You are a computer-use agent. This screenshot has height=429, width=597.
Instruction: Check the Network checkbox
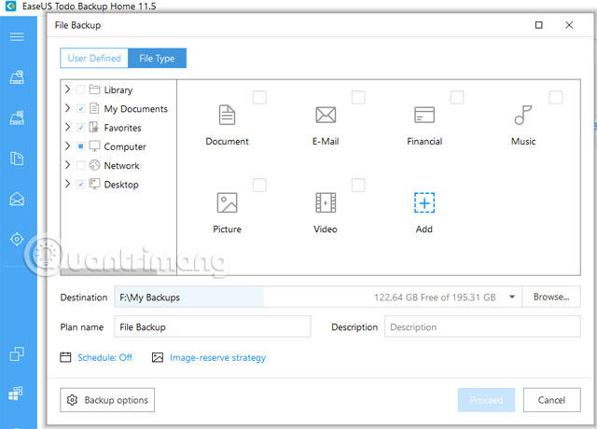[x=81, y=166]
